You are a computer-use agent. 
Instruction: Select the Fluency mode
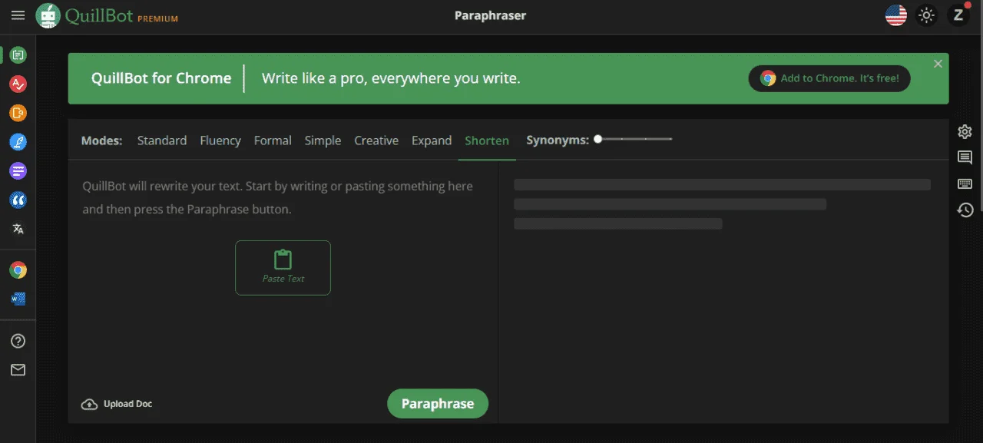click(220, 141)
